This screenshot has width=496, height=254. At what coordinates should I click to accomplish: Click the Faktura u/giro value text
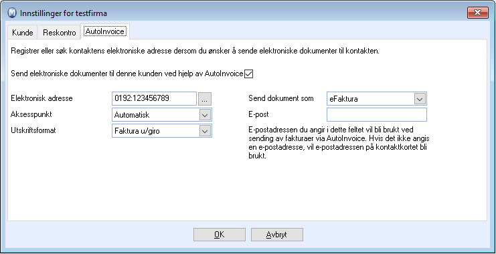pyautogui.click(x=137, y=131)
